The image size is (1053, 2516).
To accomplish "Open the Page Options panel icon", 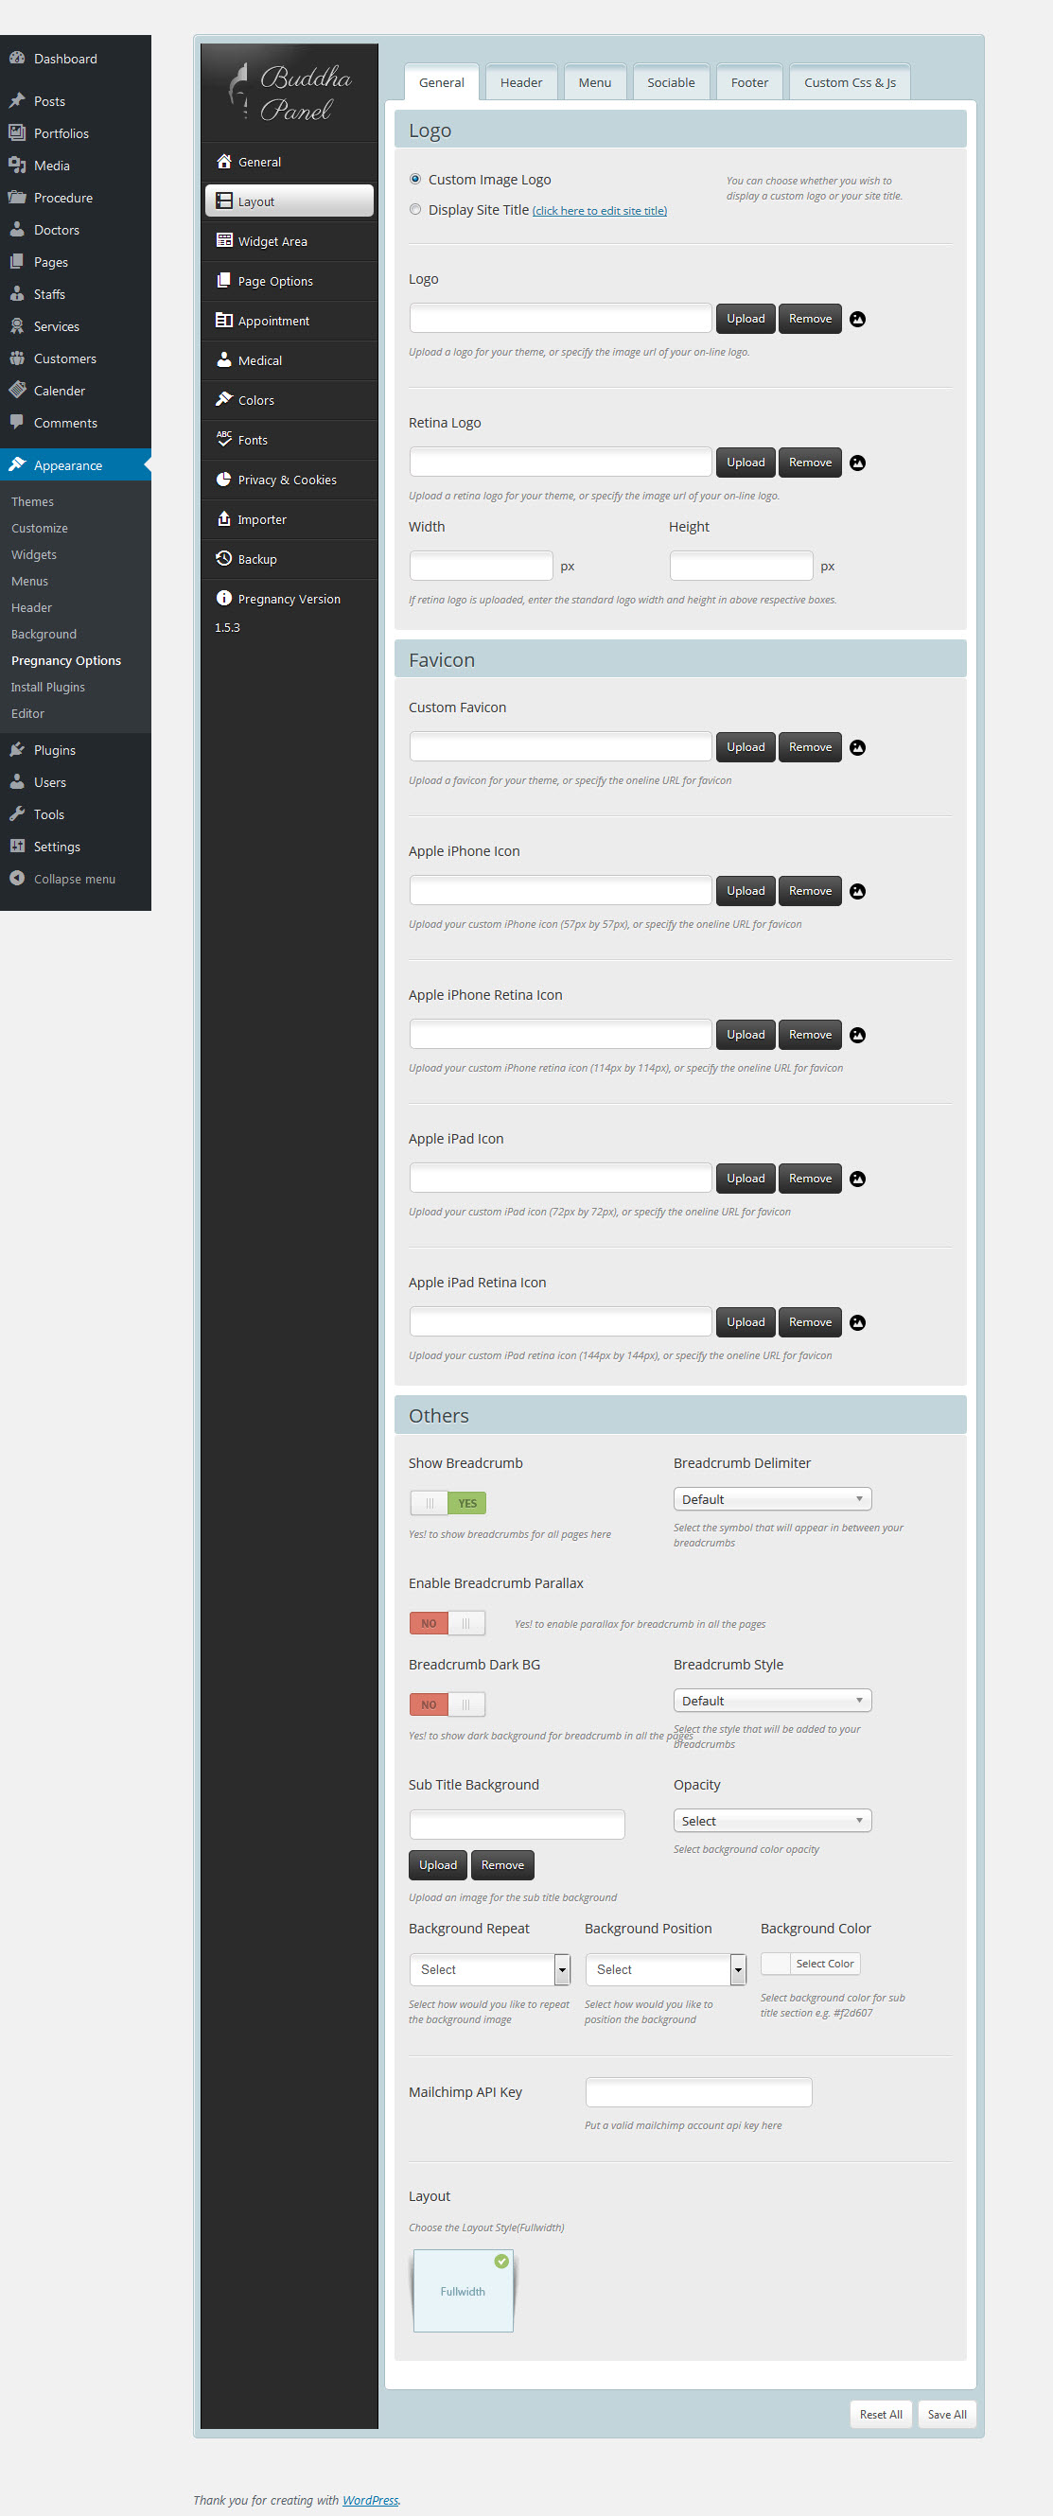I will tap(223, 280).
